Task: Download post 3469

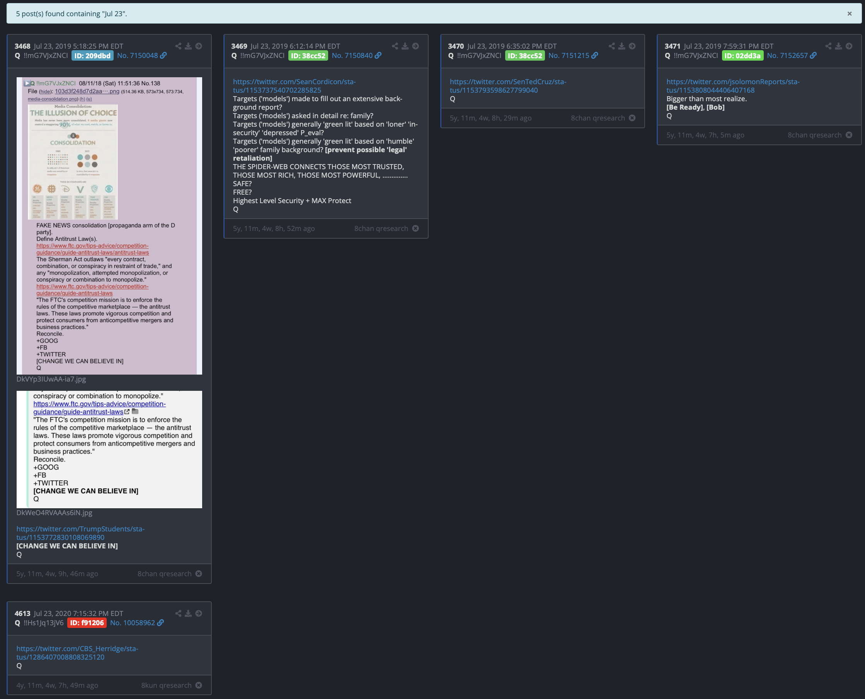Action: pos(405,46)
